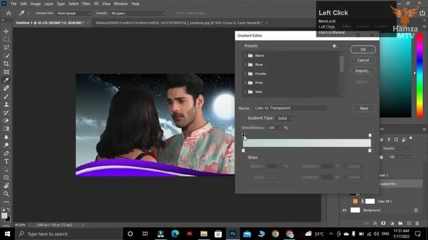The height and width of the screenshot is (240, 428).
Task: Toggle type layer filter in Layers panel
Action: 389,139
